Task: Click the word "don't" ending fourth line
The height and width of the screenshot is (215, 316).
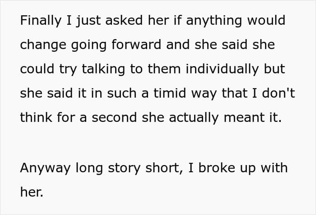Action: pyautogui.click(x=279, y=93)
